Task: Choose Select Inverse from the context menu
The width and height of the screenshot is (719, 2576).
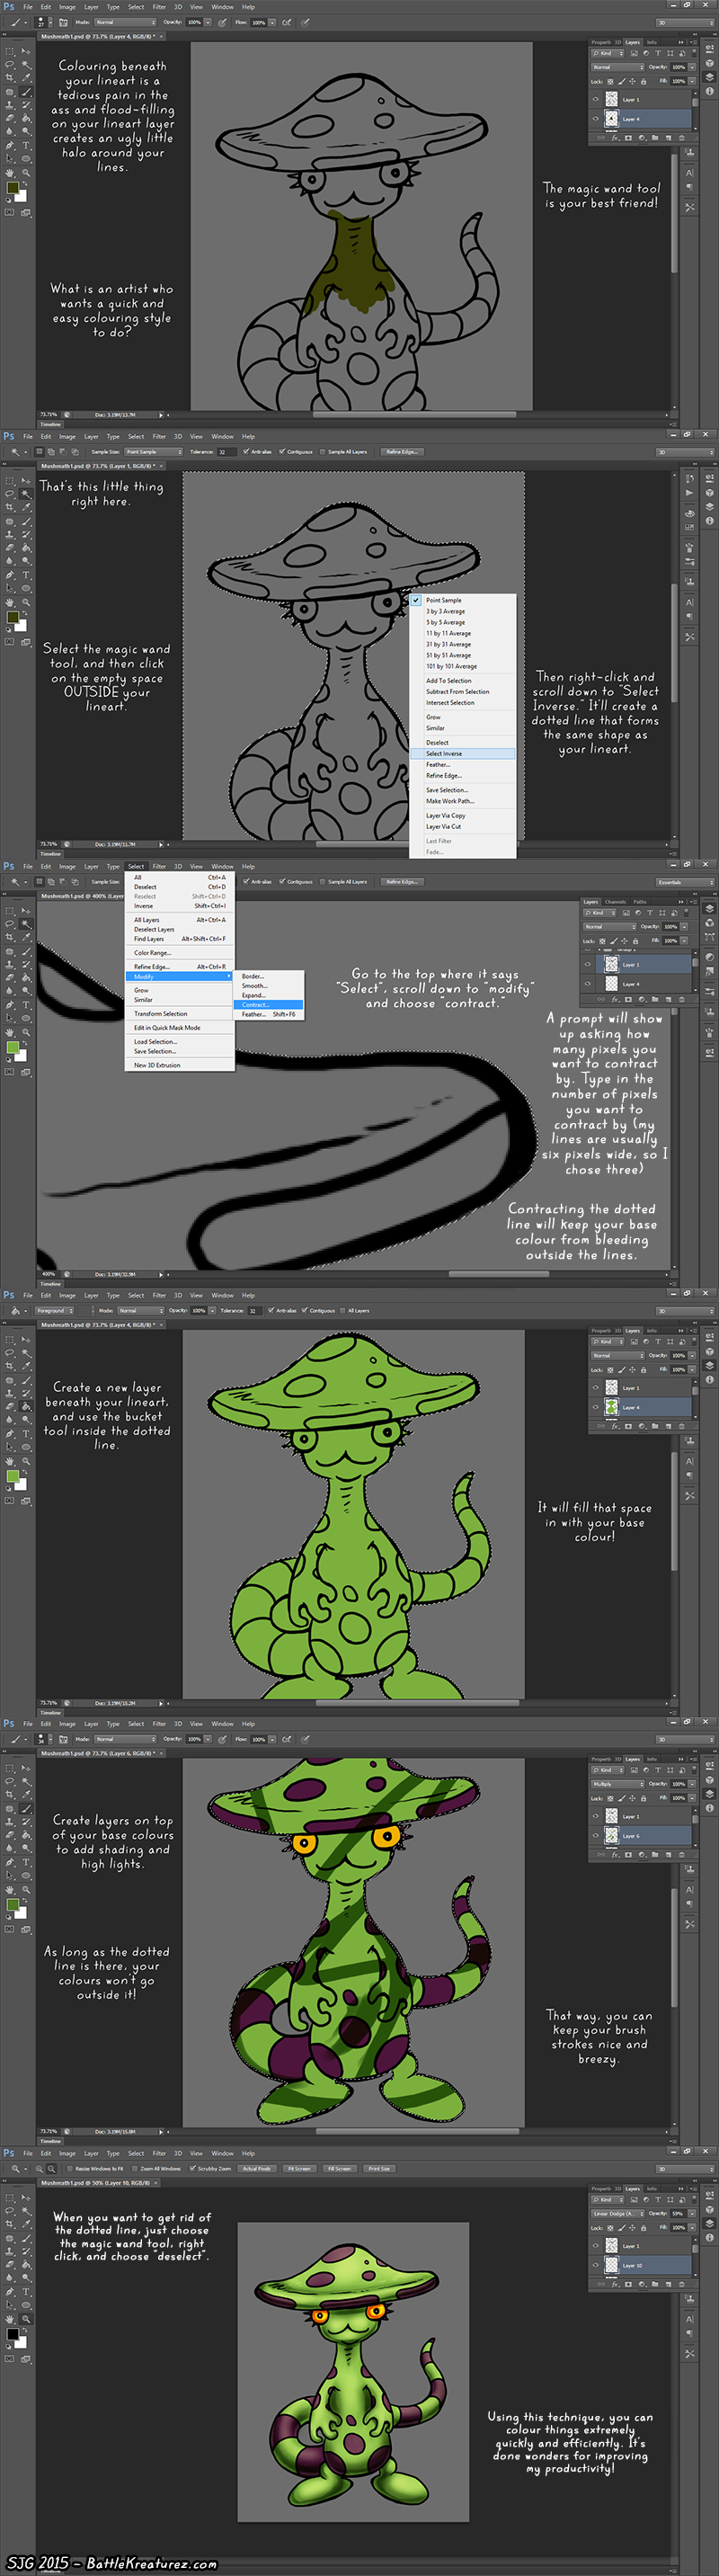Action: click(x=444, y=754)
